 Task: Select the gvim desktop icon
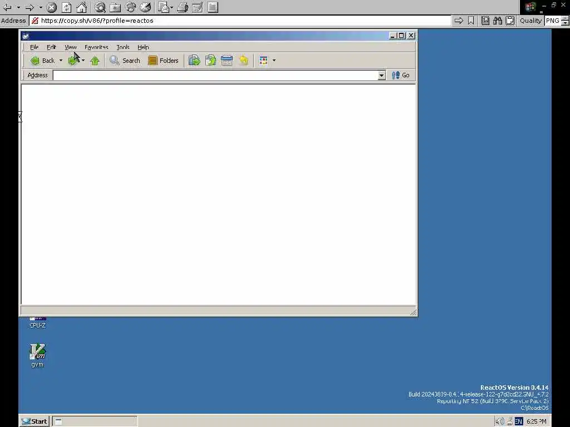point(37,355)
